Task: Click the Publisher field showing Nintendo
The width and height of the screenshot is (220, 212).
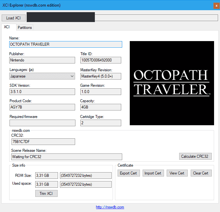Action: 42,60
